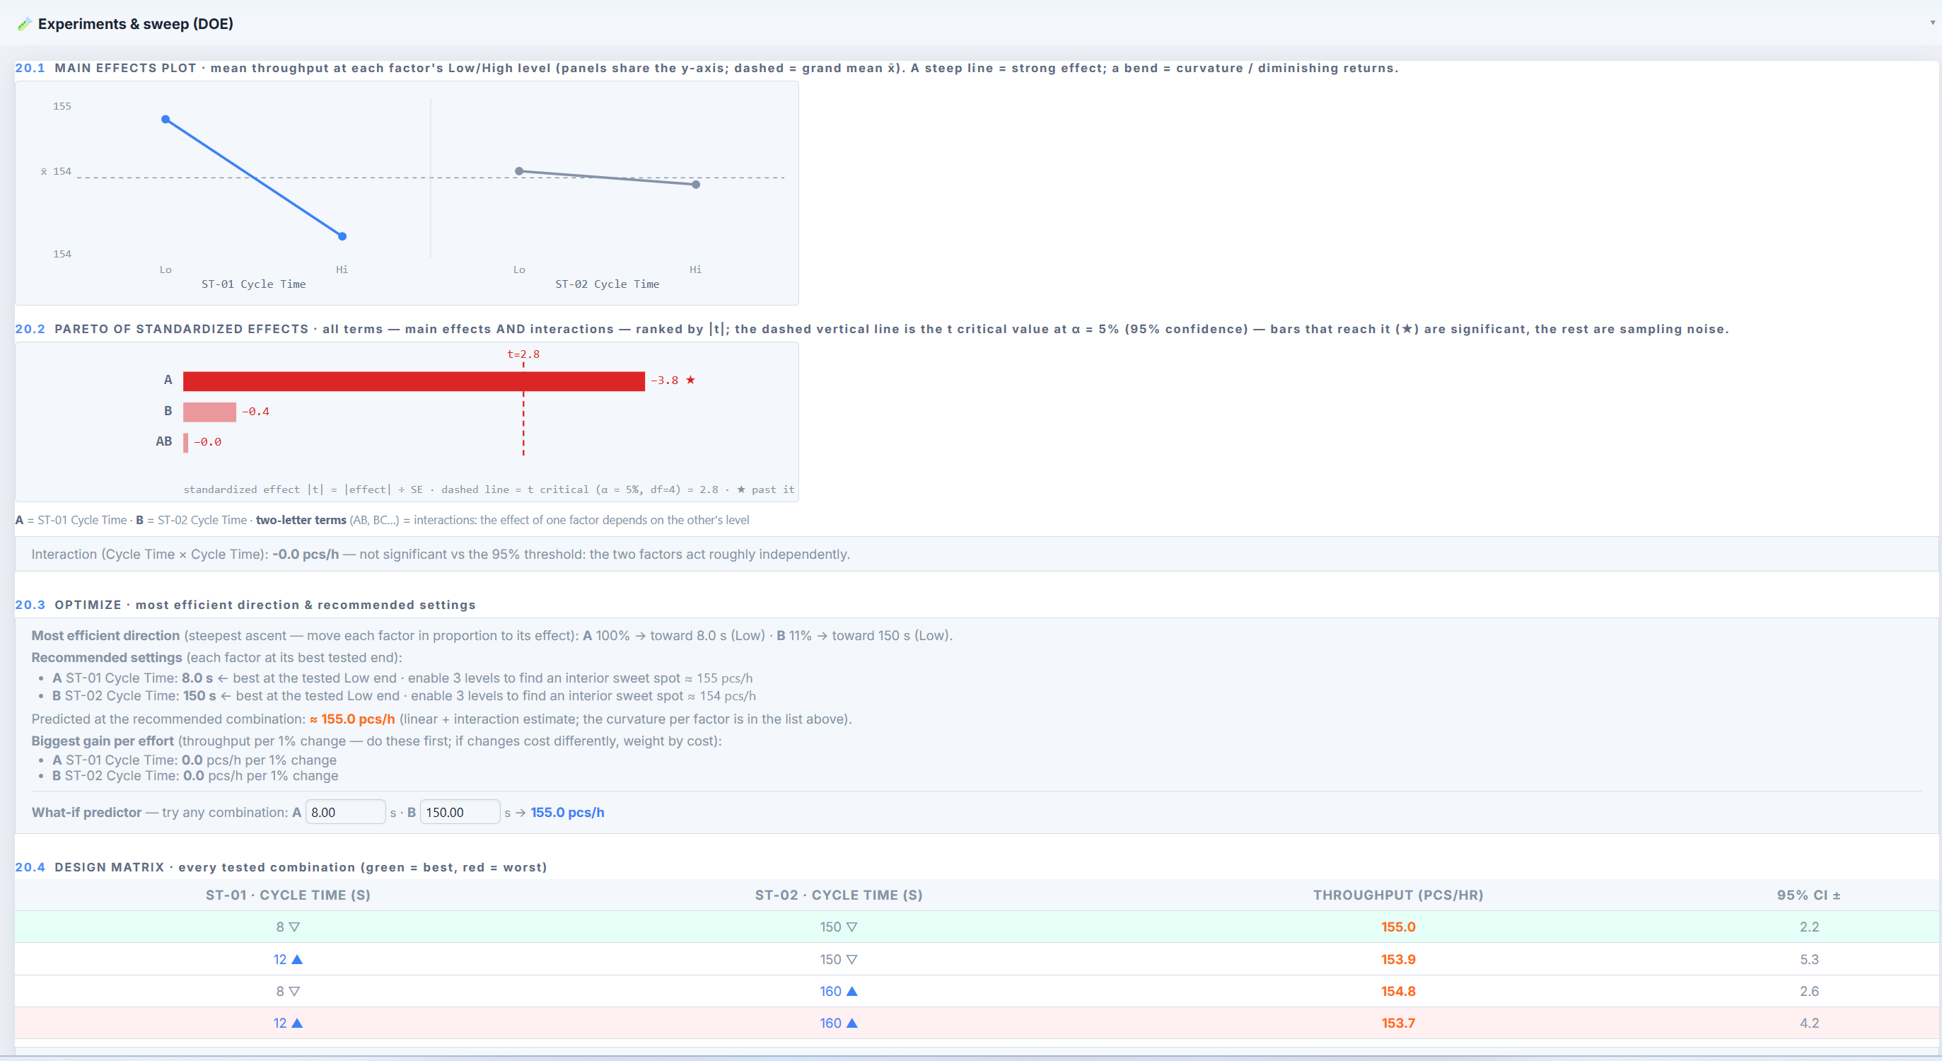Image resolution: width=1942 pixels, height=1061 pixels.
Task: Edit the What-if predictor A value field
Action: [345, 812]
